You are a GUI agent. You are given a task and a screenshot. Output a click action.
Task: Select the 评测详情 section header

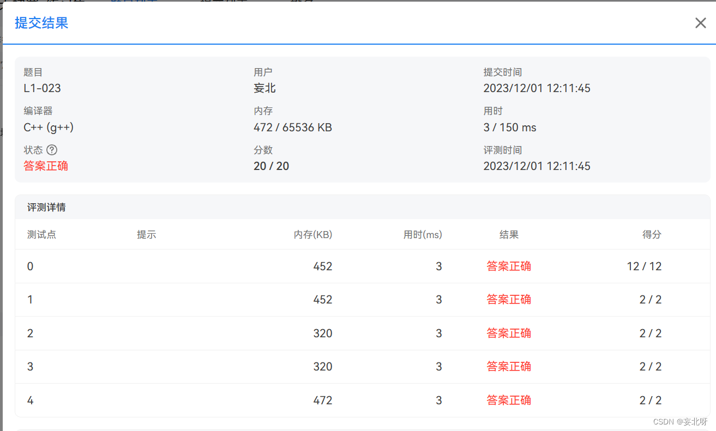[x=47, y=207]
